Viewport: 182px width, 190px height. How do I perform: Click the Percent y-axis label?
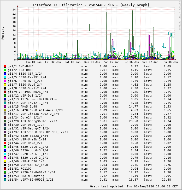tap(3, 33)
